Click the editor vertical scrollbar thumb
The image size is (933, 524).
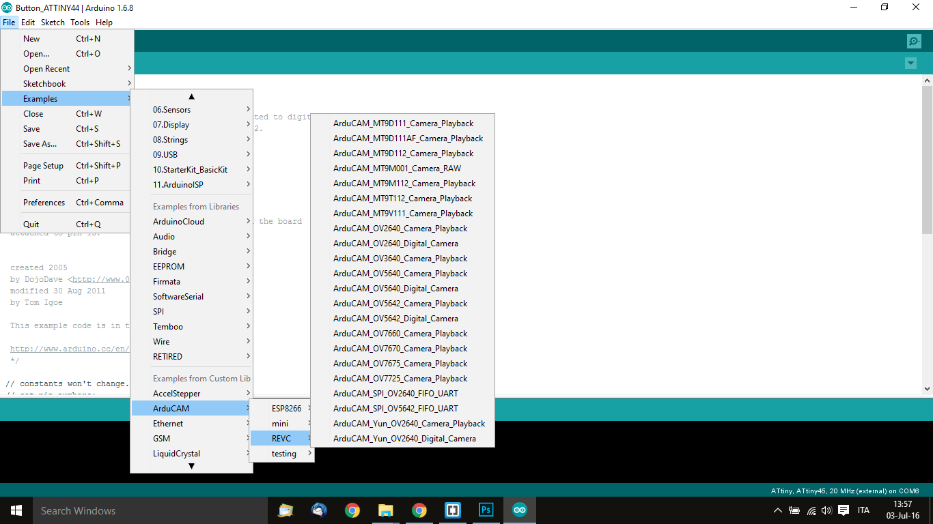click(x=927, y=160)
